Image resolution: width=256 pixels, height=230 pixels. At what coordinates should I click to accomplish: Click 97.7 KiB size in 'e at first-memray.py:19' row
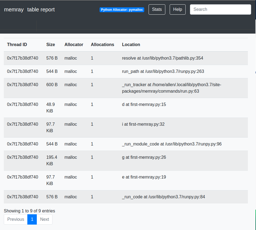pos(51,180)
